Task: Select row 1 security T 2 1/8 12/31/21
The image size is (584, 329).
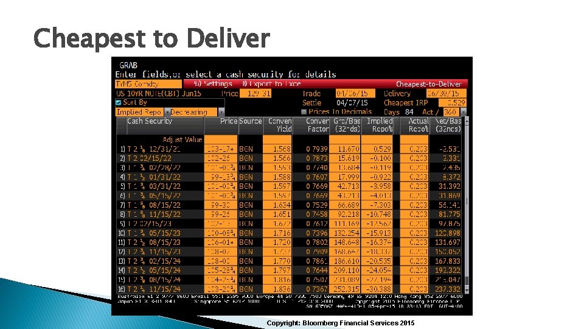Action: (x=154, y=149)
